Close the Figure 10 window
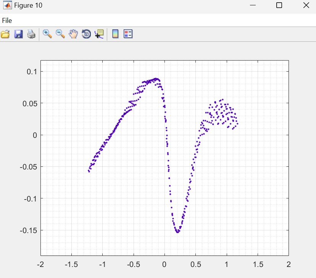This screenshot has width=316, height=278. [306, 5]
